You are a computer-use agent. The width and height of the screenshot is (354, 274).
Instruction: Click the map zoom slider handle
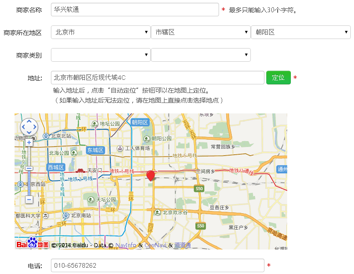coord(29,168)
